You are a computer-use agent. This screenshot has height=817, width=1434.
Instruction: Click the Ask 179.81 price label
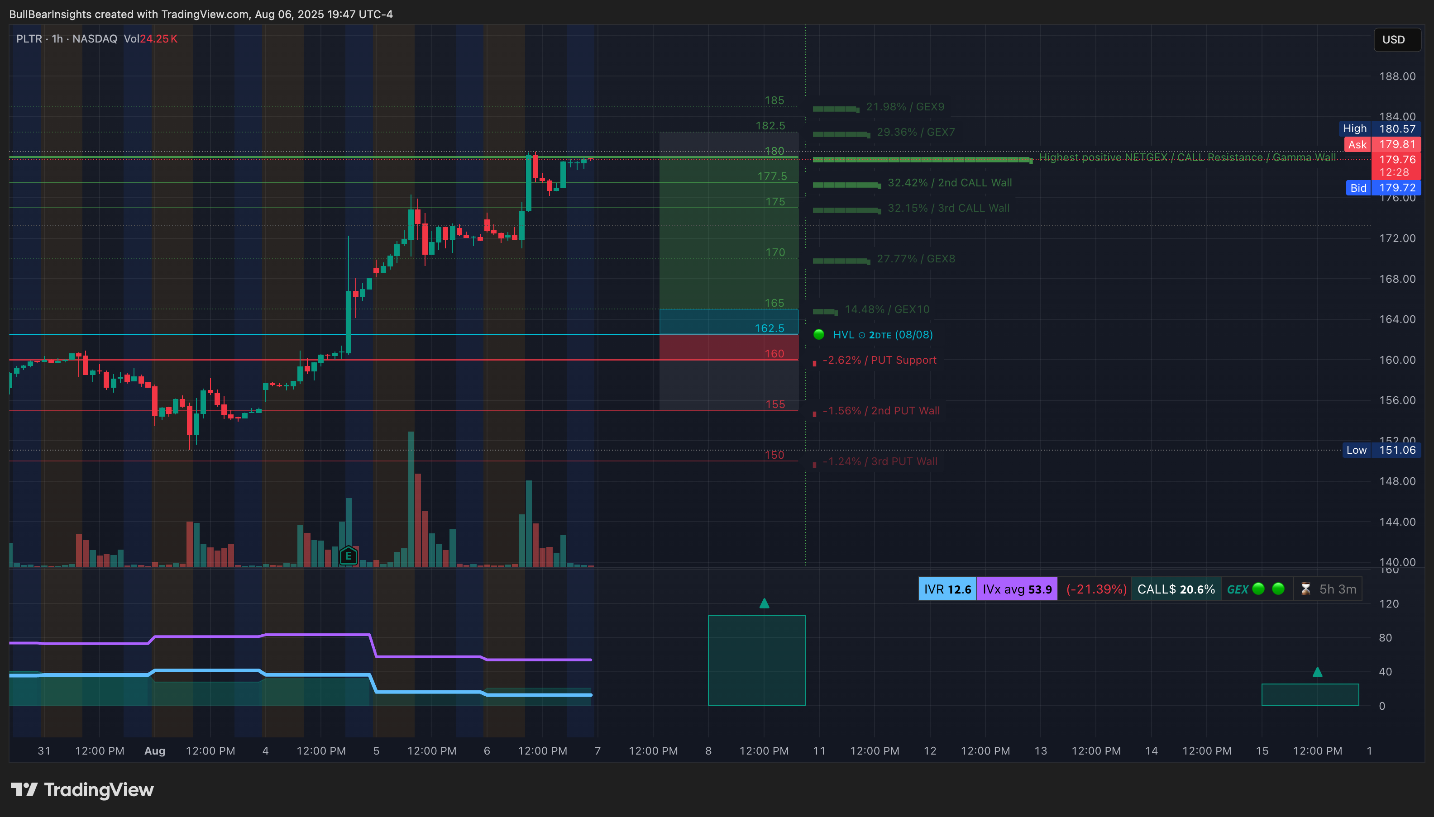(x=1382, y=144)
